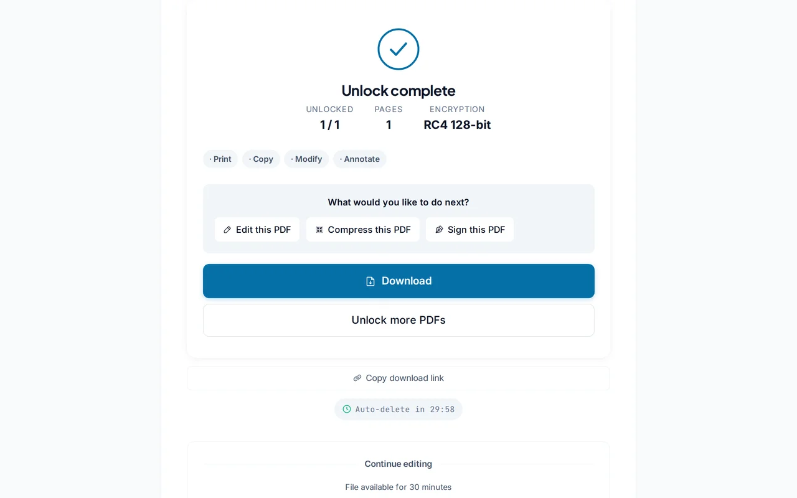Click the chain link icon next to Copy download link
Screen dimensions: 797x498
click(x=357, y=378)
